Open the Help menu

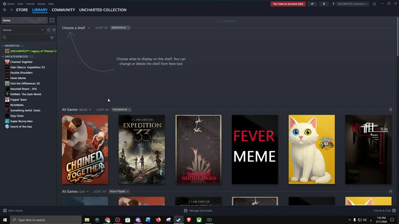click(51, 4)
